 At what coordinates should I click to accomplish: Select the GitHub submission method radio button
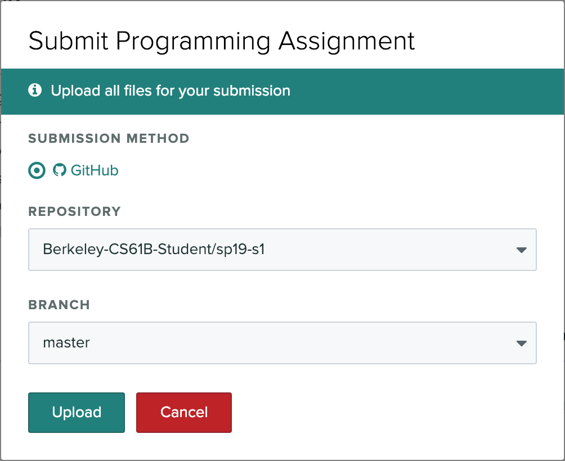(x=37, y=170)
